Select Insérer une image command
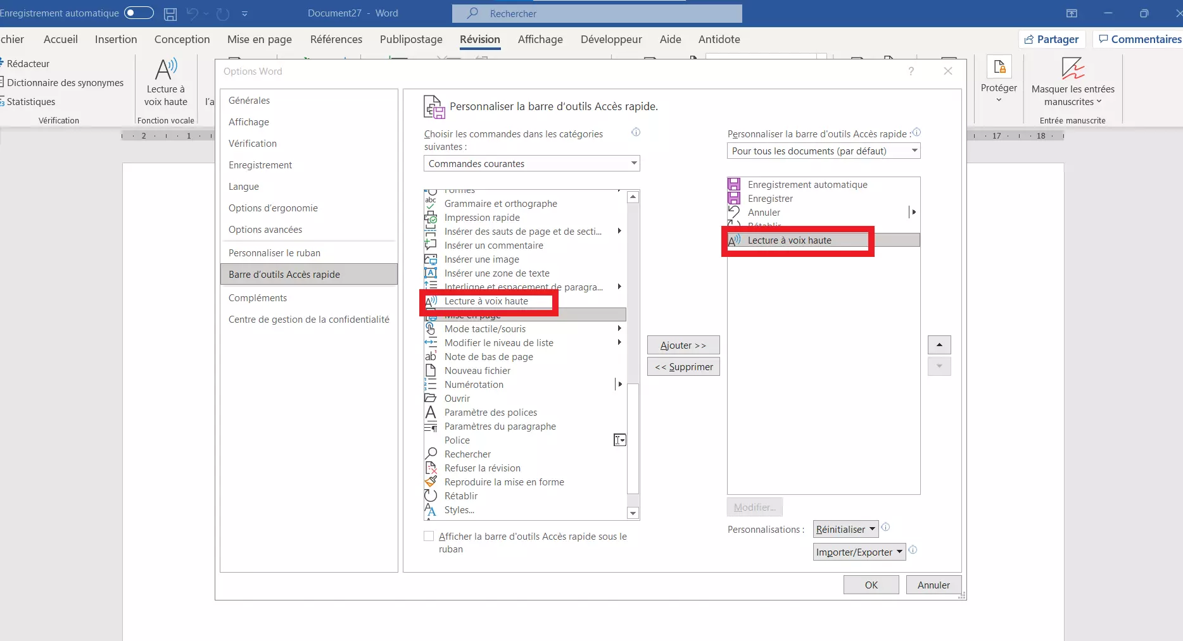 click(525, 259)
